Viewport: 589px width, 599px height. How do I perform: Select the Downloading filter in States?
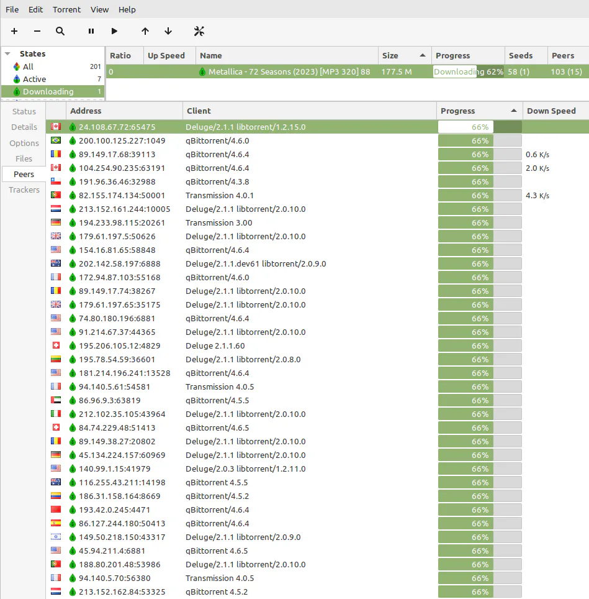coord(53,92)
